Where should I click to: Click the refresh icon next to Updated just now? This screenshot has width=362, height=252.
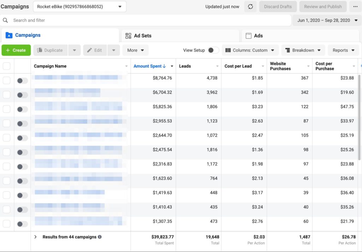250,7
